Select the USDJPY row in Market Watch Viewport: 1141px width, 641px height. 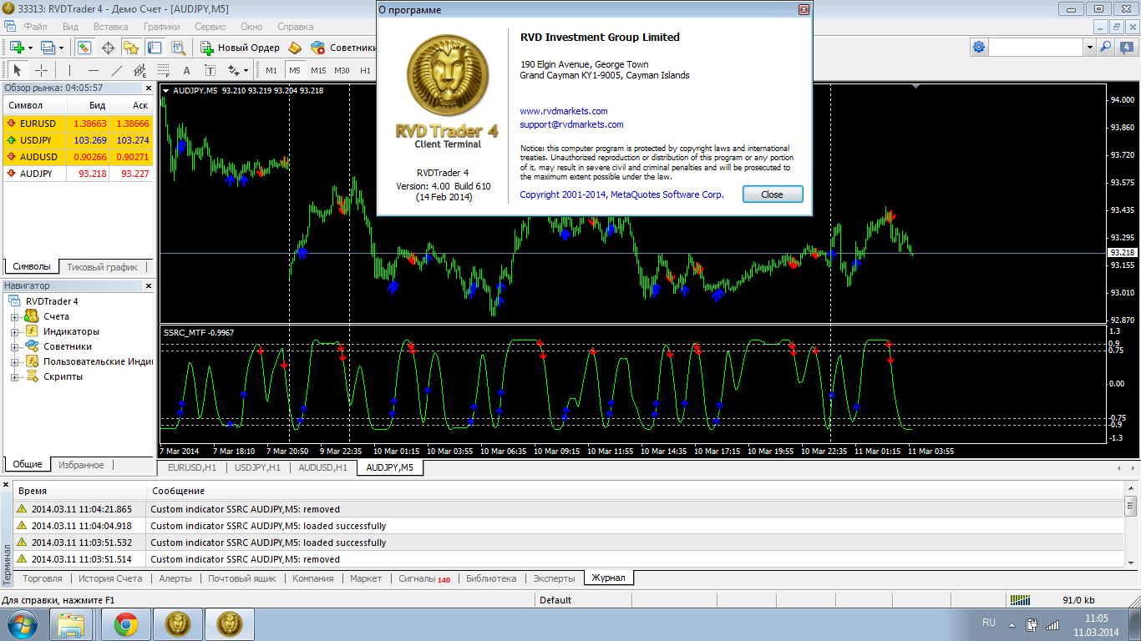point(79,139)
